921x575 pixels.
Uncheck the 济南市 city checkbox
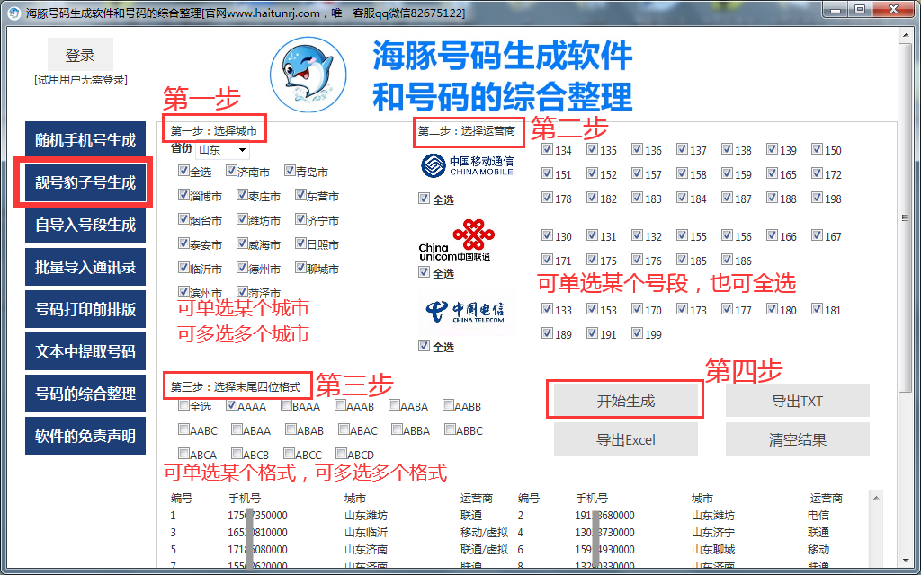coord(230,172)
